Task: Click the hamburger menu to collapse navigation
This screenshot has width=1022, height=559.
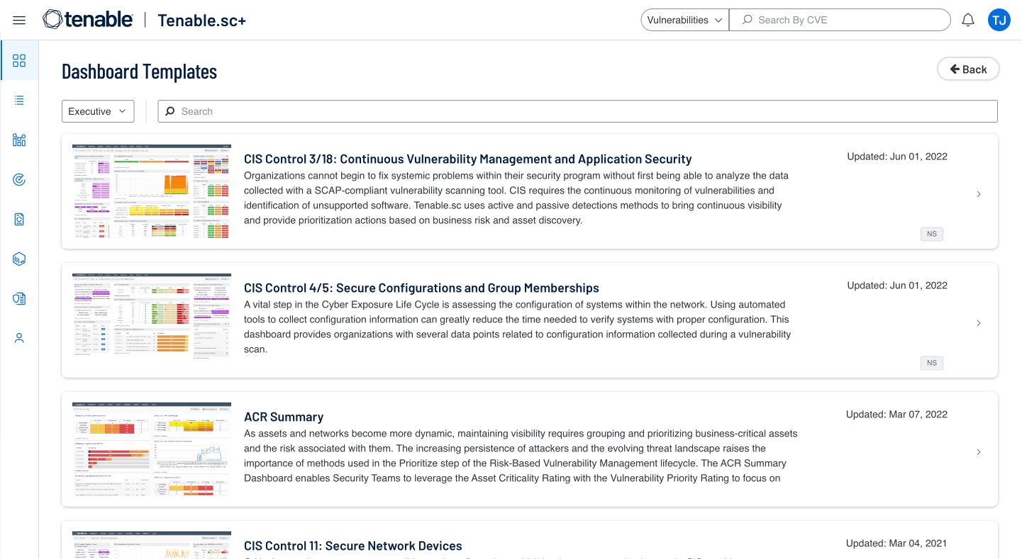Action: click(x=19, y=20)
